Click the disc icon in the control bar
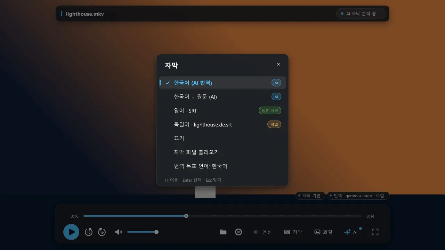 tap(238, 232)
